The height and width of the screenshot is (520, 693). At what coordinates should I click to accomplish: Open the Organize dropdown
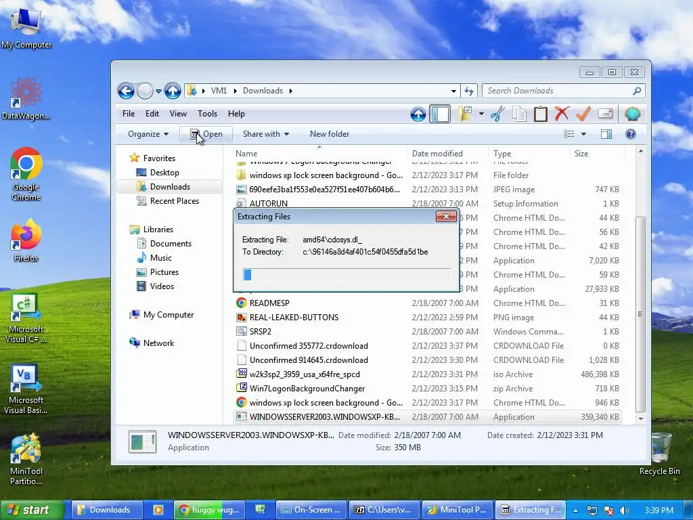148,134
